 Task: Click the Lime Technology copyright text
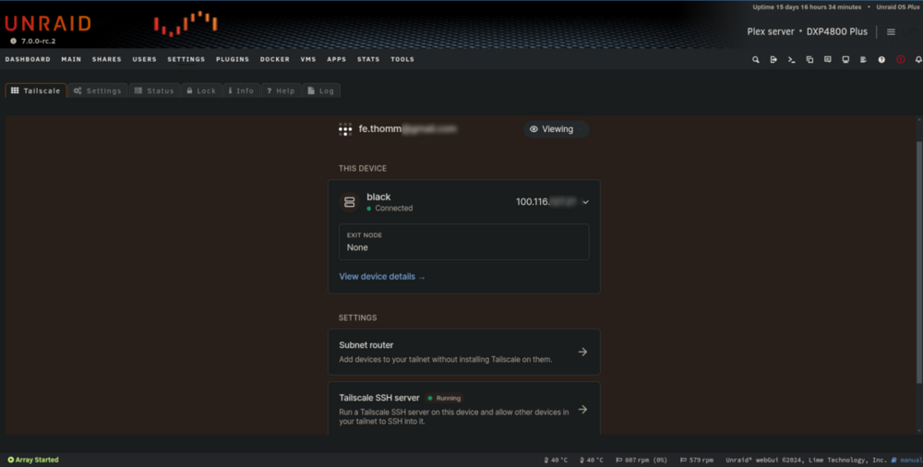(806, 460)
